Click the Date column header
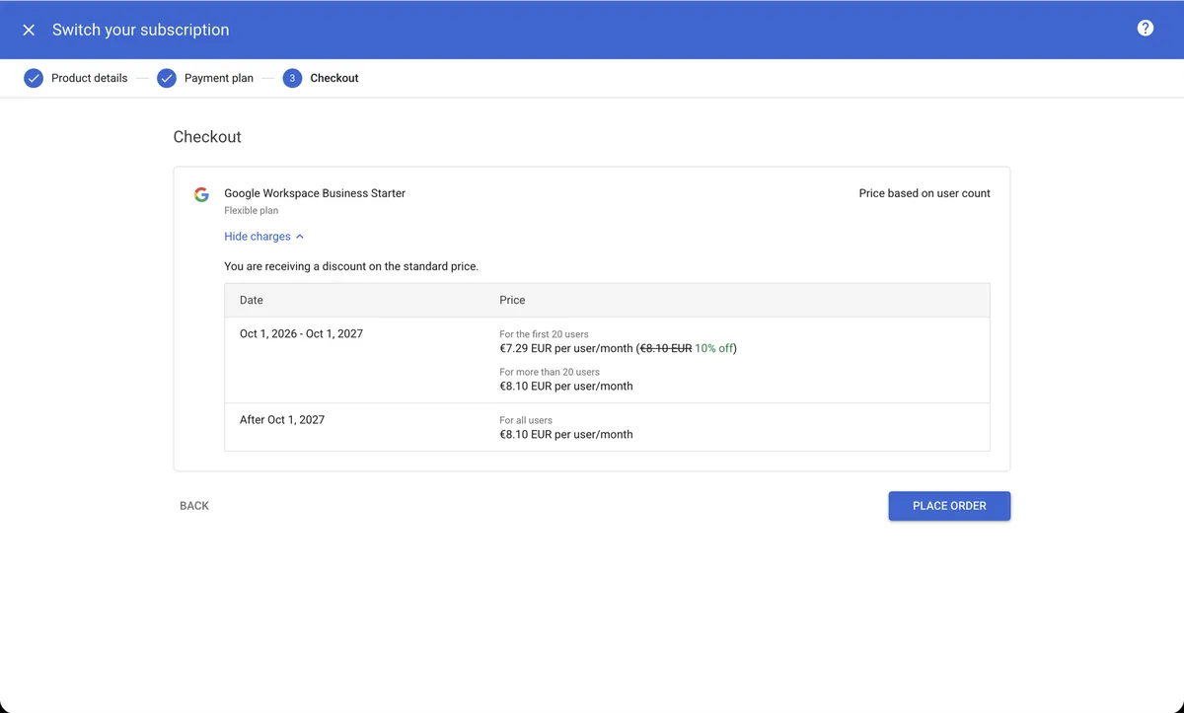This screenshot has width=1184, height=713. 252,300
